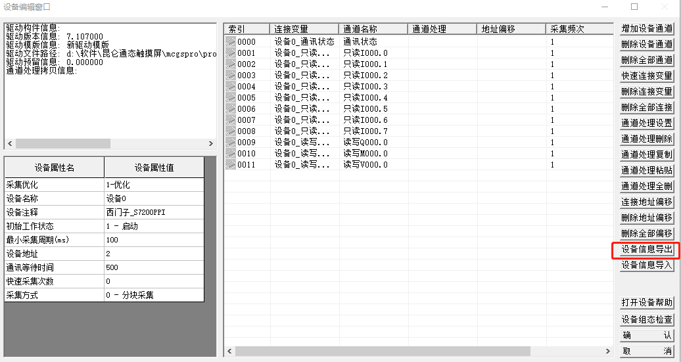681x362 pixels.
Task: Select 采集优化 value 1-优化
Action: 154,185
